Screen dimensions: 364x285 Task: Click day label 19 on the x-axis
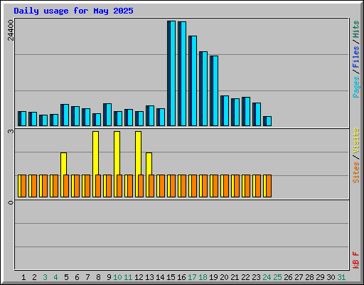tap(213, 277)
